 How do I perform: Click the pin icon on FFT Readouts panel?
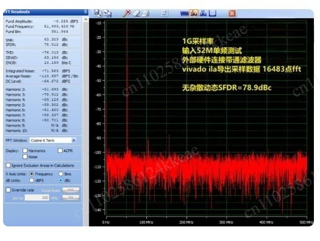pos(85,12)
